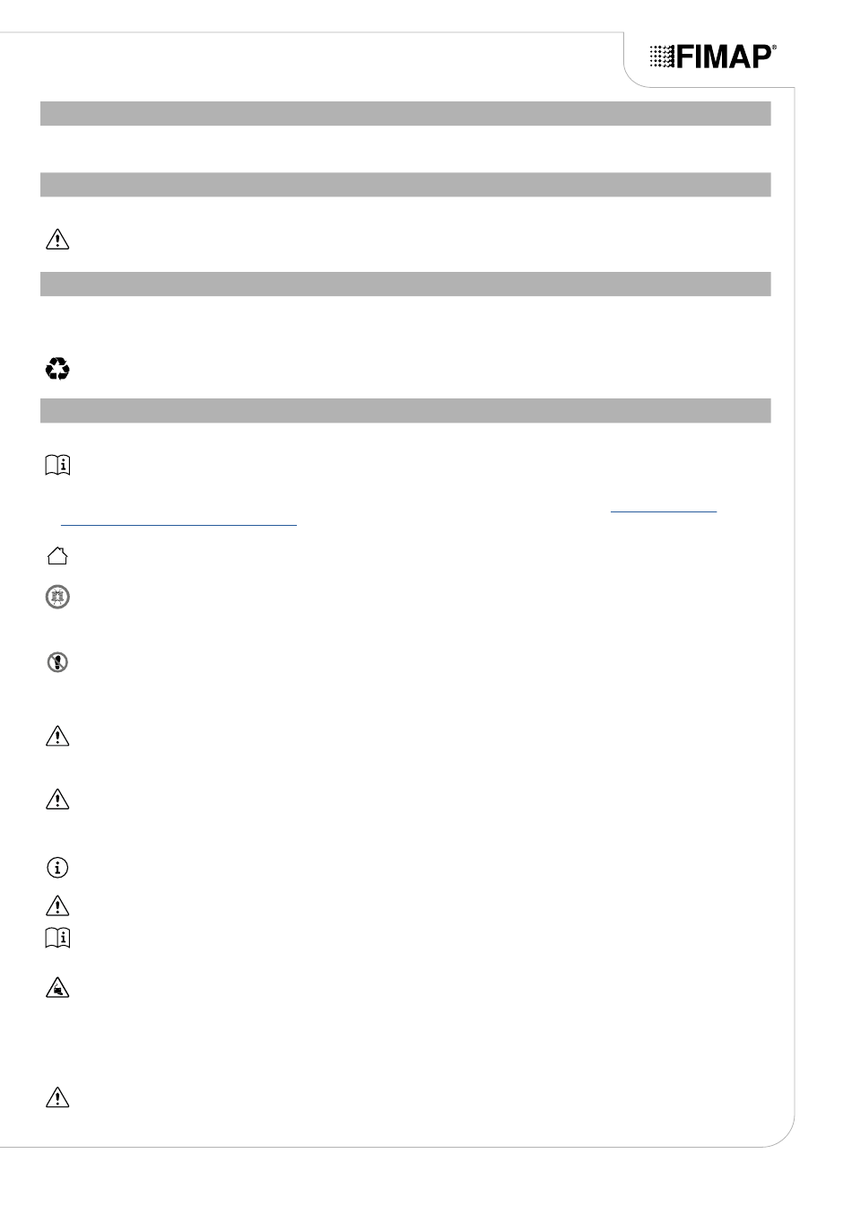Click the grey header bar above the recycling symbol
Viewport: 852px width, 1206px height.
405,284
